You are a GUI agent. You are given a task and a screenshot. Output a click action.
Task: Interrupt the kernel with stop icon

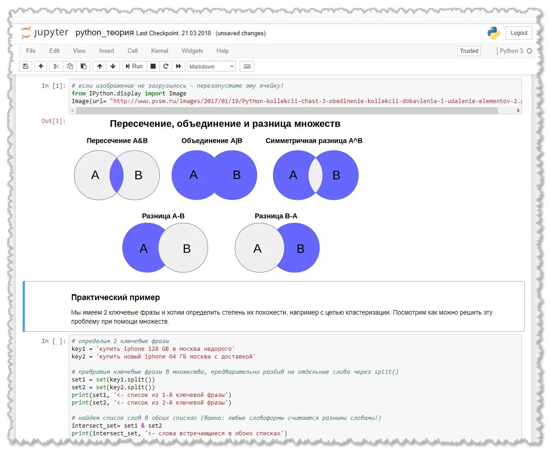[153, 66]
